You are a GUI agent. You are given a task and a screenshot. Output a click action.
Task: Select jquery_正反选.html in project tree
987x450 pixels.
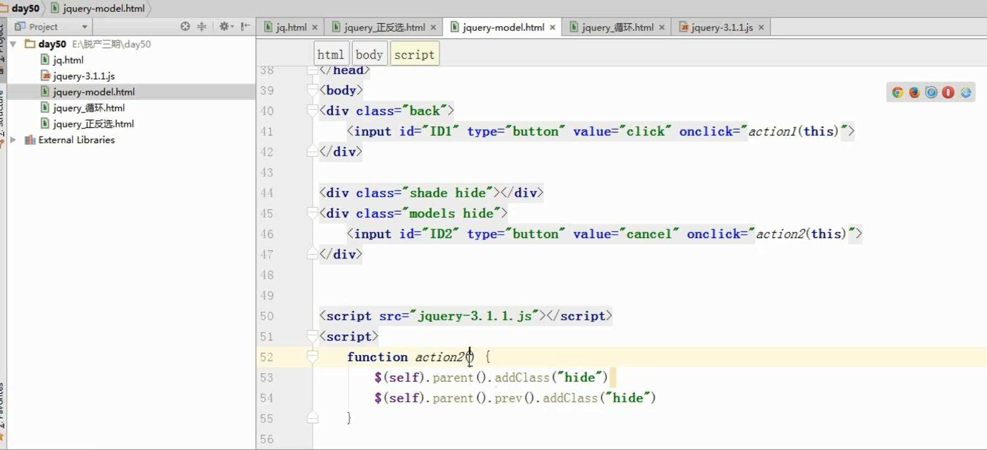[93, 124]
